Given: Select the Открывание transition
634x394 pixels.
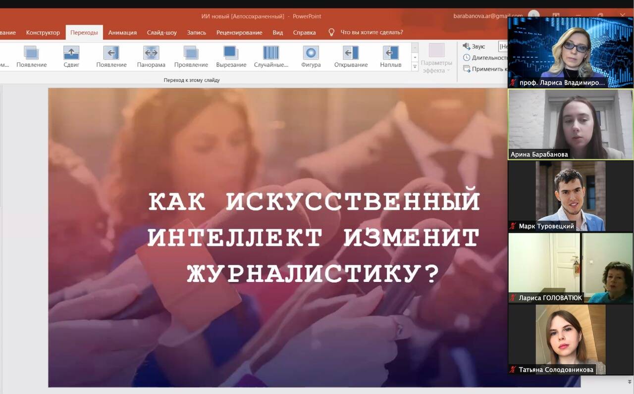Looking at the screenshot, I should [x=351, y=56].
